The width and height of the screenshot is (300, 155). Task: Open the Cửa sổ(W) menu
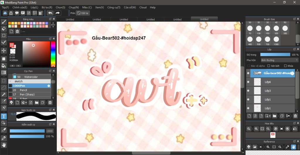[130, 7]
